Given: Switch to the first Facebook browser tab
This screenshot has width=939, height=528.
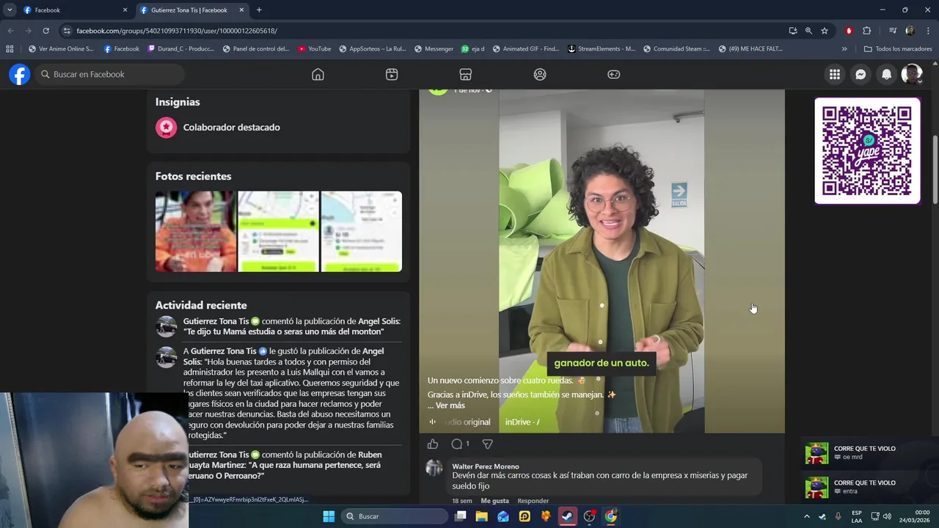Looking at the screenshot, I should tap(73, 10).
